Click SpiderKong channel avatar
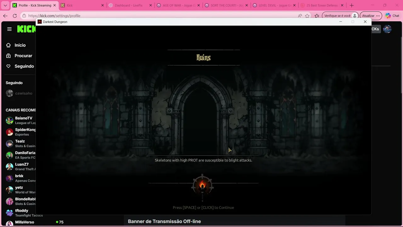Viewport: 403px width, 227px height. tap(9, 132)
